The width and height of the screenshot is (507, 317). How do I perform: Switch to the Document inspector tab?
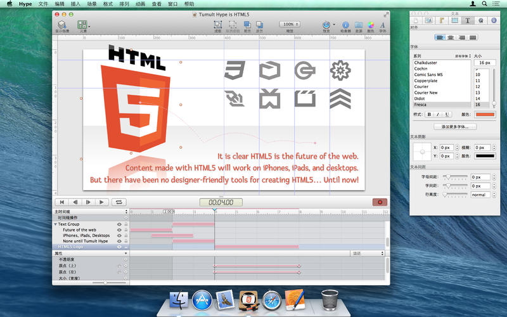(x=416, y=20)
